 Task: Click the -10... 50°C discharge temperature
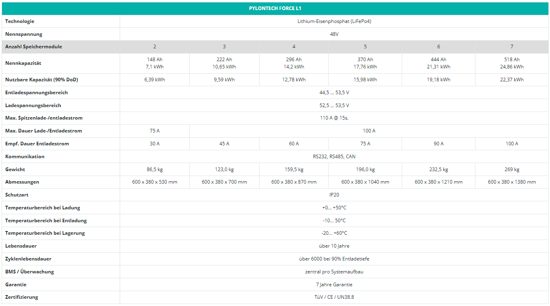point(334,221)
